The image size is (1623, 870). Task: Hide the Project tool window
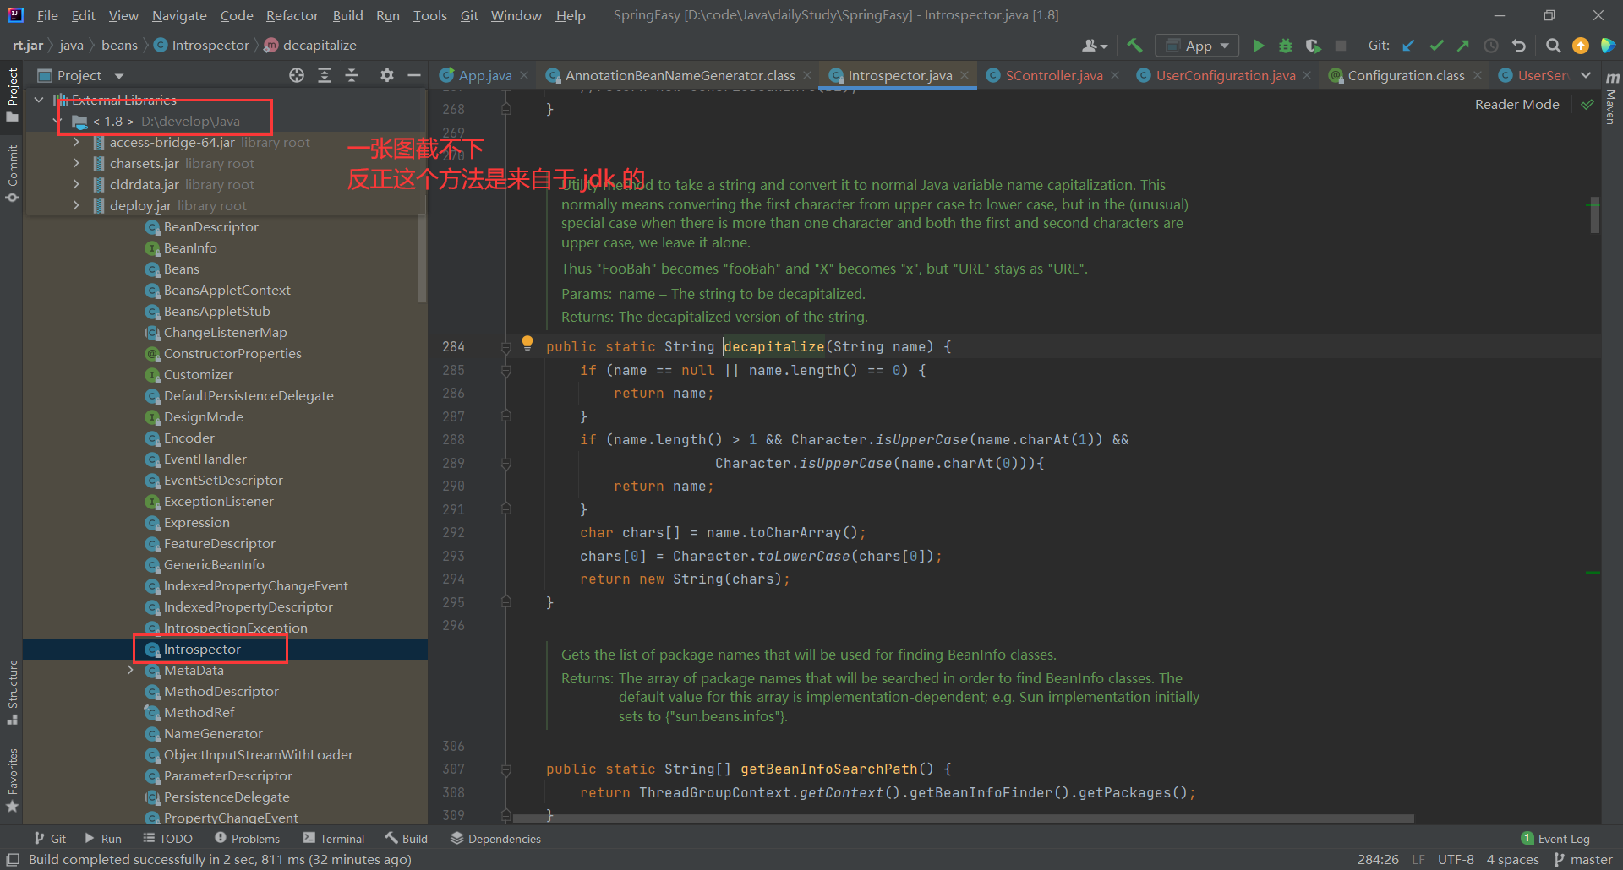pos(414,75)
